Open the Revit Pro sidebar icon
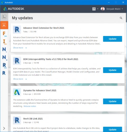 [x=4, y=66]
